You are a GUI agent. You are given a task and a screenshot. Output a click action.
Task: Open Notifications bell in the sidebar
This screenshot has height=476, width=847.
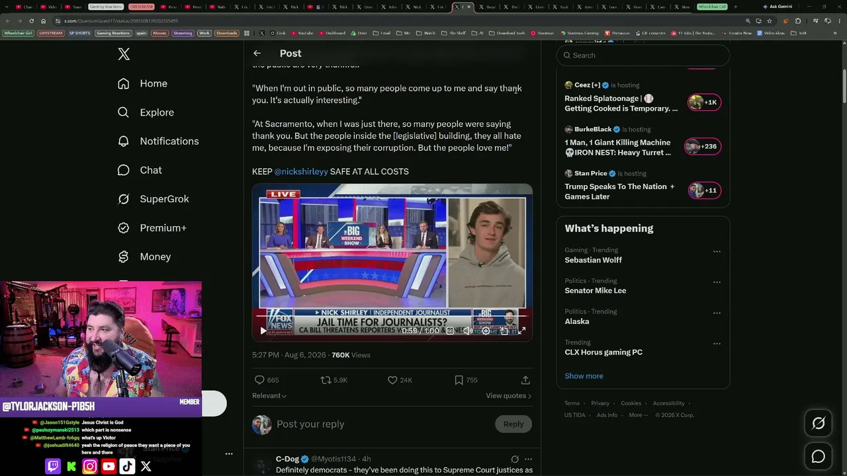tap(157, 141)
